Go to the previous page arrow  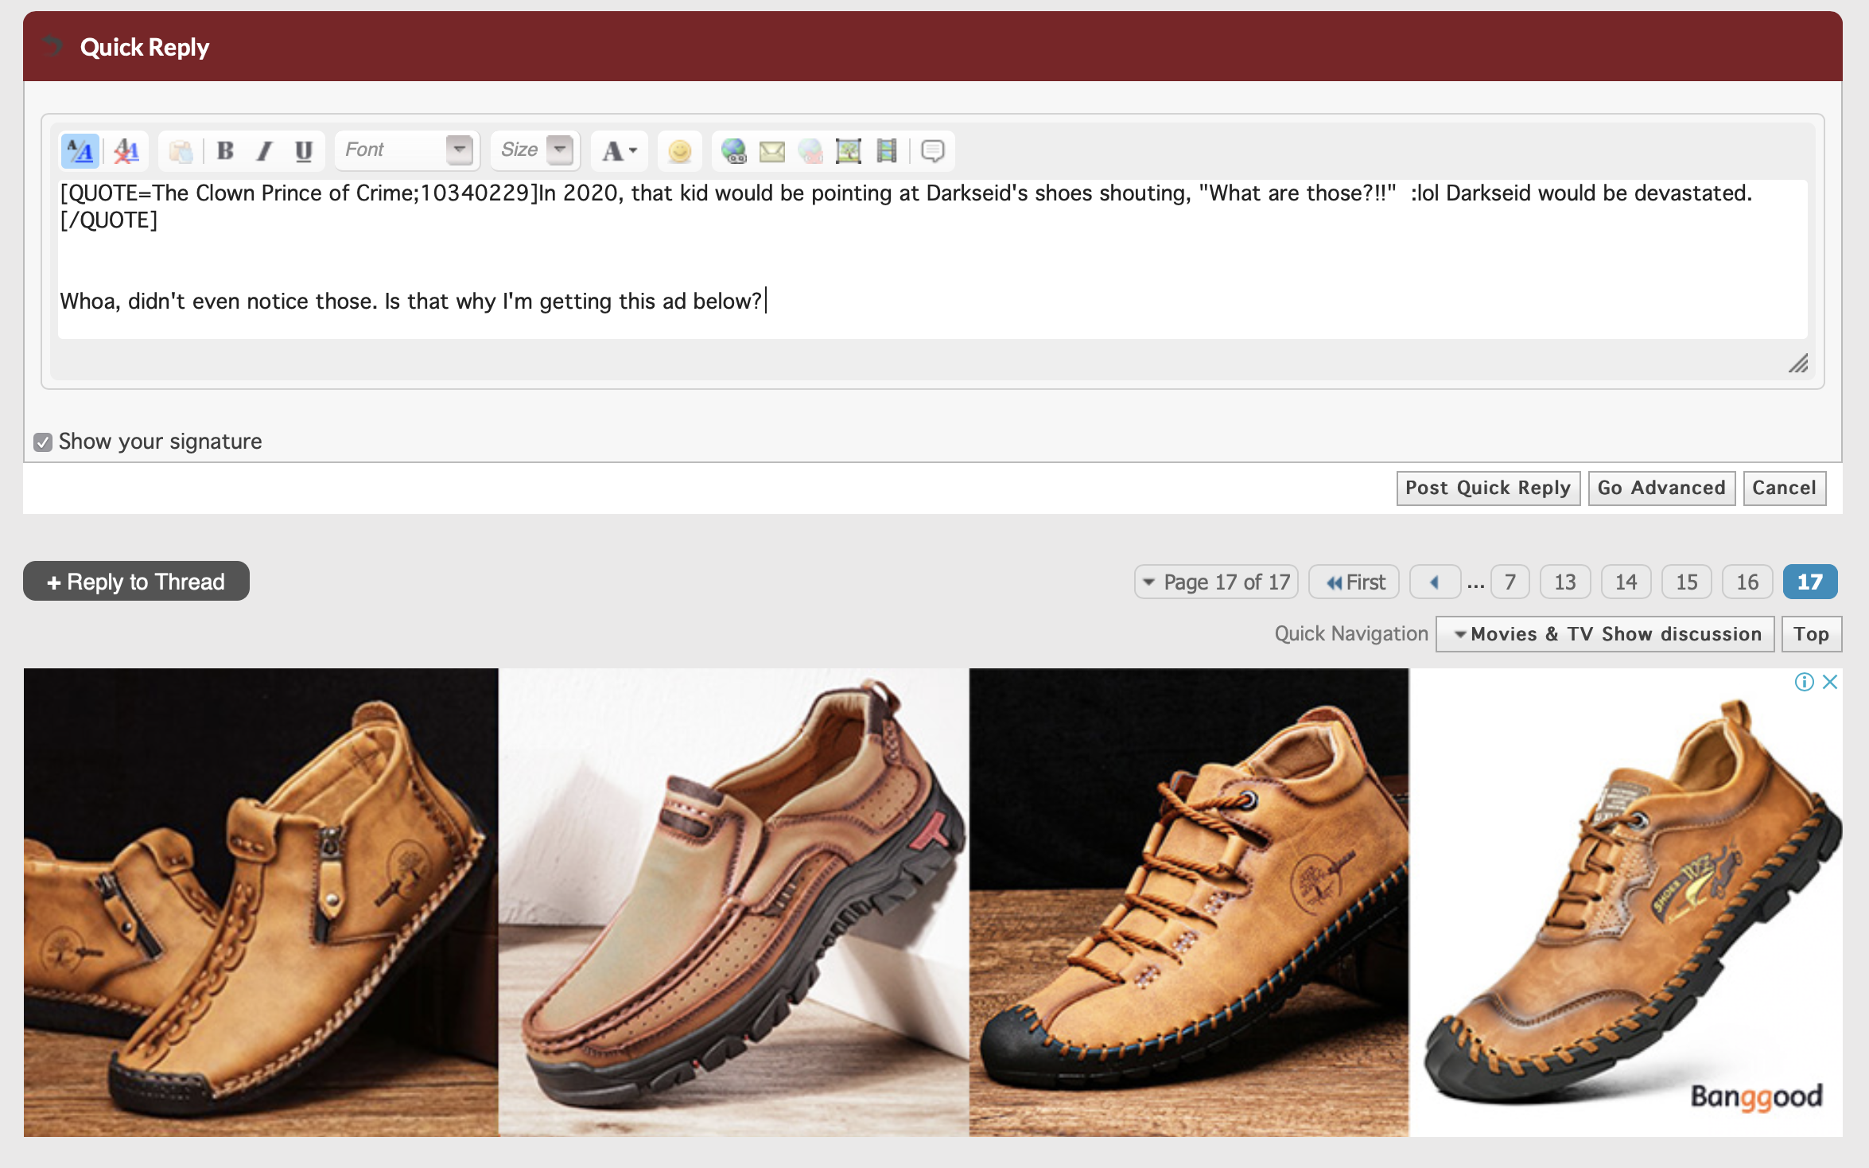pyautogui.click(x=1435, y=582)
